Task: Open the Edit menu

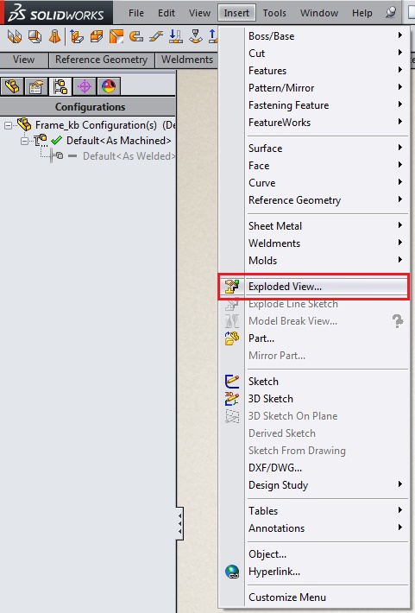Action: pos(166,13)
